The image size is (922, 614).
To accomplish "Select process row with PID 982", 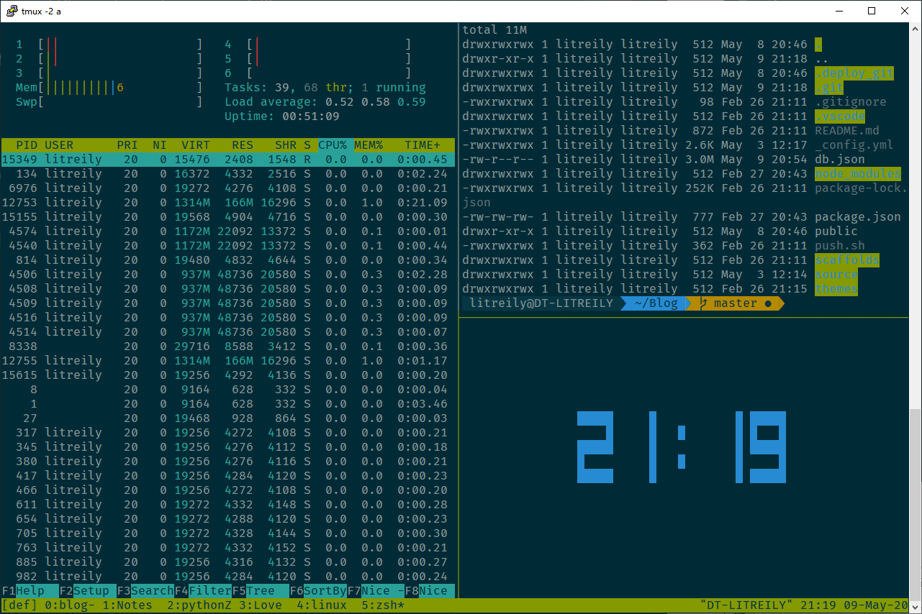I will click(x=228, y=577).
